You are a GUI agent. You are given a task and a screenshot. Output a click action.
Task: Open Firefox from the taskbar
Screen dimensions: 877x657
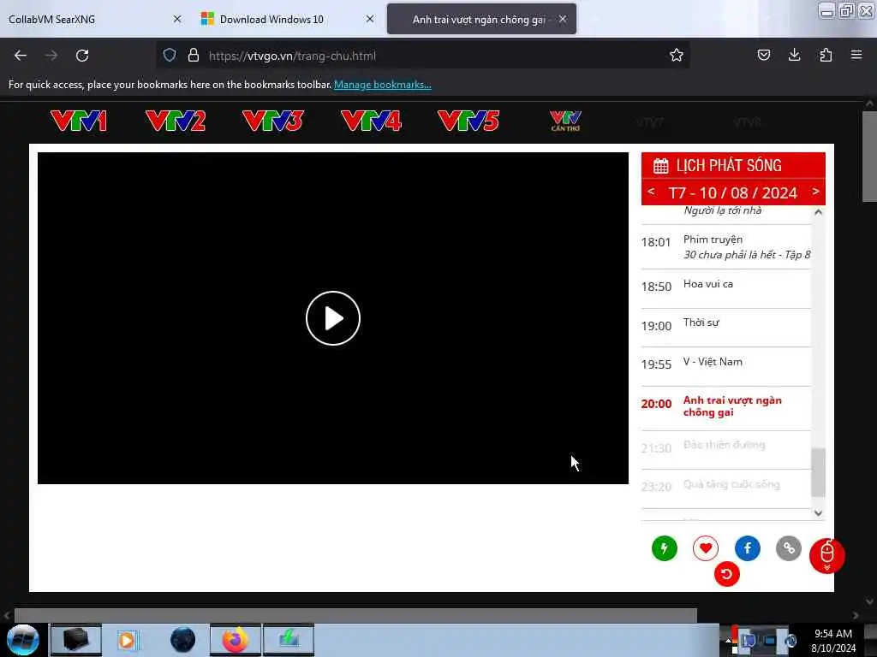coord(236,640)
